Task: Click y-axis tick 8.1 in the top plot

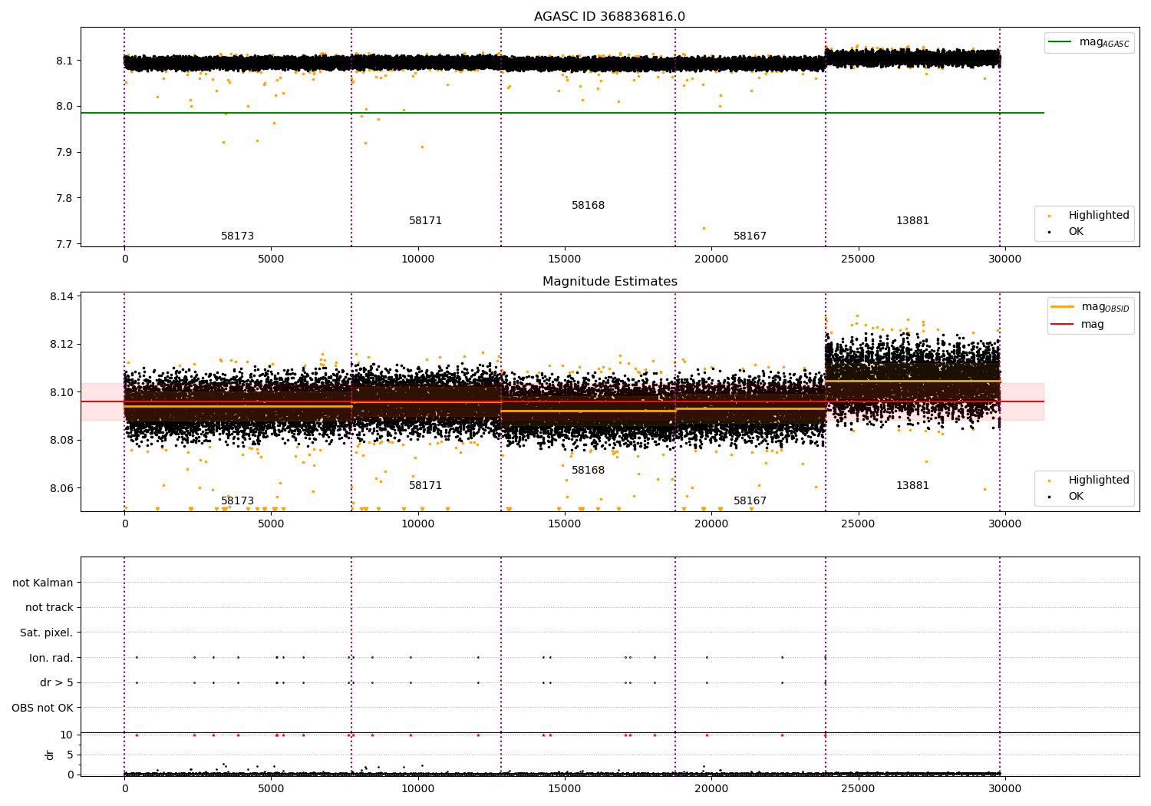Action: (64, 61)
